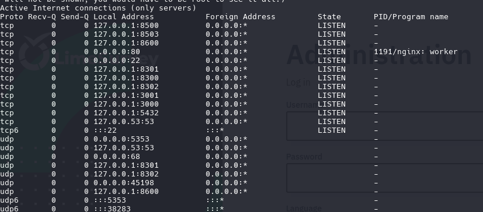Select local address 0.0.0.0:80
Image resolution: width=483 pixels, height=212 pixels.
click(117, 52)
